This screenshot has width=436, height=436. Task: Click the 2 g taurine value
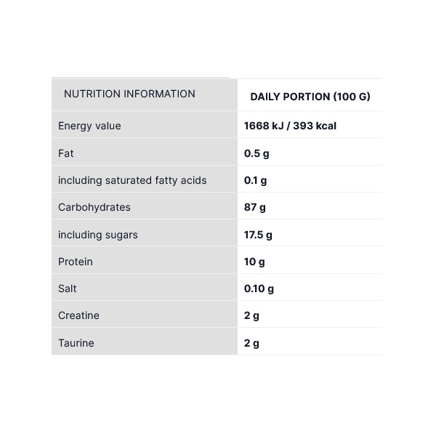pos(251,343)
